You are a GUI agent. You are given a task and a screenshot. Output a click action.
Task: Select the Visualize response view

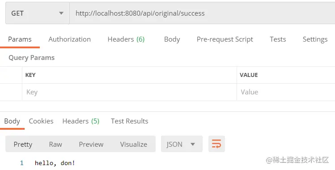pyautogui.click(x=134, y=144)
